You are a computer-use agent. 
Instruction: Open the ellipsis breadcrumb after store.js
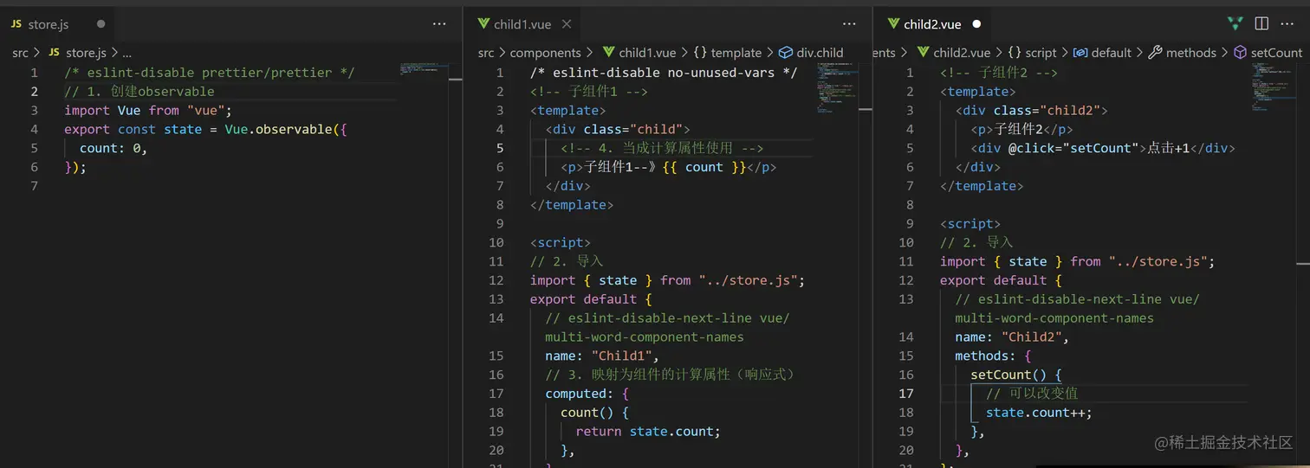pyautogui.click(x=126, y=53)
